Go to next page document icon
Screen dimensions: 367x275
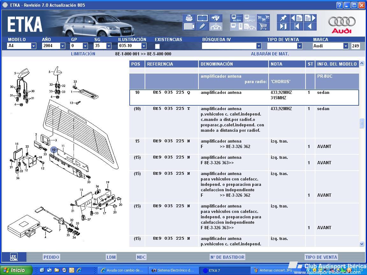point(310,18)
